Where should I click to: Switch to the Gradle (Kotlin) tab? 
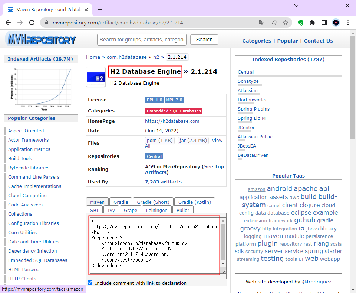click(x=195, y=202)
